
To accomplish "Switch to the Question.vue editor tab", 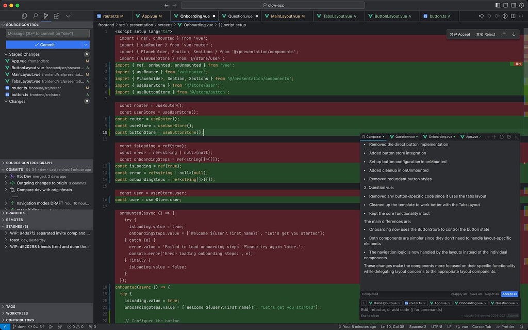I will [237, 15].
